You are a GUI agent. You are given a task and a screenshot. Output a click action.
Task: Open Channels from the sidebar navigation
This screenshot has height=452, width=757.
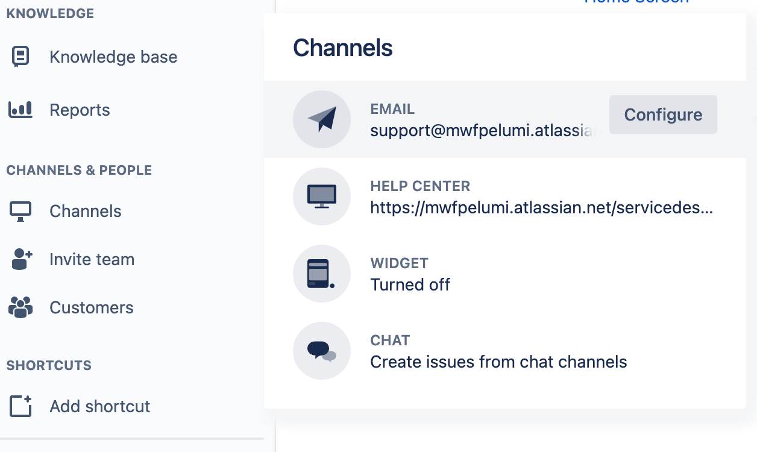pos(85,210)
